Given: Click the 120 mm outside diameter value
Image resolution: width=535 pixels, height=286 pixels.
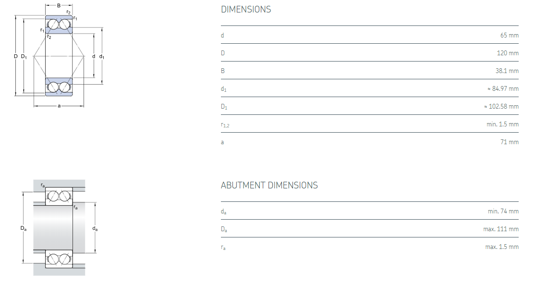Looking at the screenshot, I should tap(508, 53).
